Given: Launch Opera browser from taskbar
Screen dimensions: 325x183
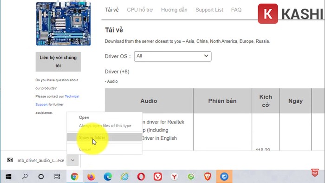Looking at the screenshot, I should pos(141,176).
